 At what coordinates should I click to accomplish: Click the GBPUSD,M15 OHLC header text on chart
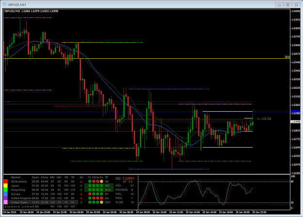pos(31,11)
